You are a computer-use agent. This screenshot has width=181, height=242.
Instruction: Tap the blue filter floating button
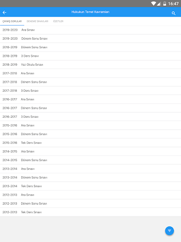(x=169, y=231)
